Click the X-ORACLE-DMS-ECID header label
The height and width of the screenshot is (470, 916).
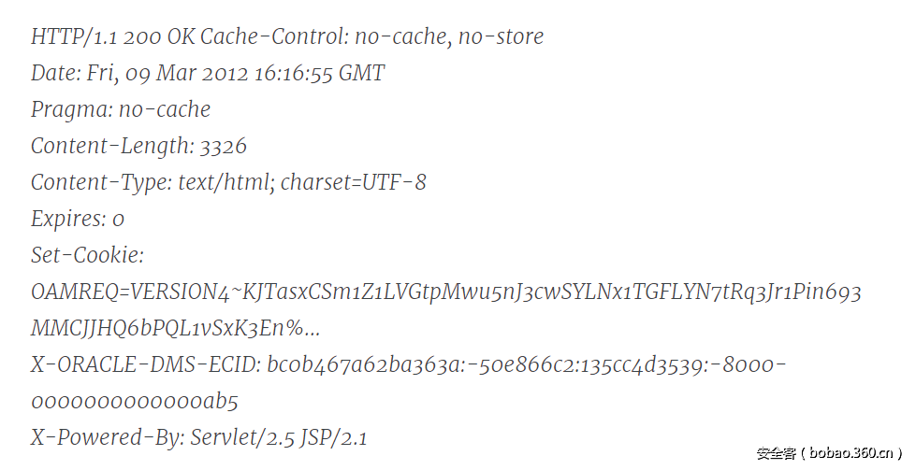coord(145,365)
